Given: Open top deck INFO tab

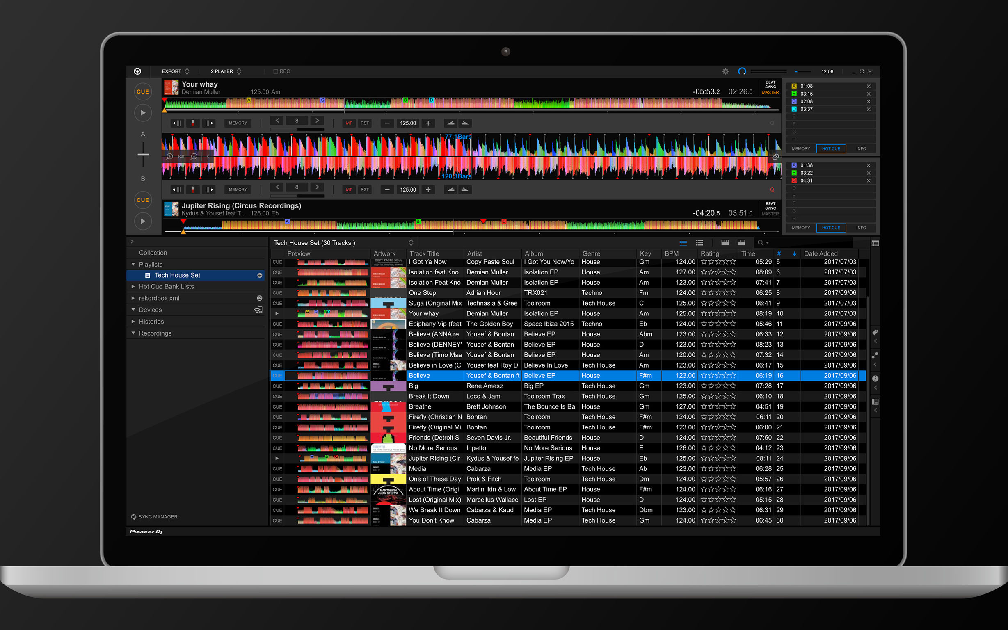Looking at the screenshot, I should (x=861, y=149).
